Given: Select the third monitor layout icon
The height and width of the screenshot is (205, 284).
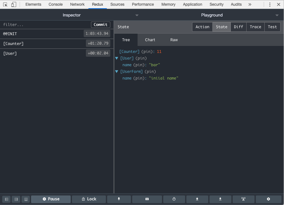Looking at the screenshot, I should [x=26, y=199].
